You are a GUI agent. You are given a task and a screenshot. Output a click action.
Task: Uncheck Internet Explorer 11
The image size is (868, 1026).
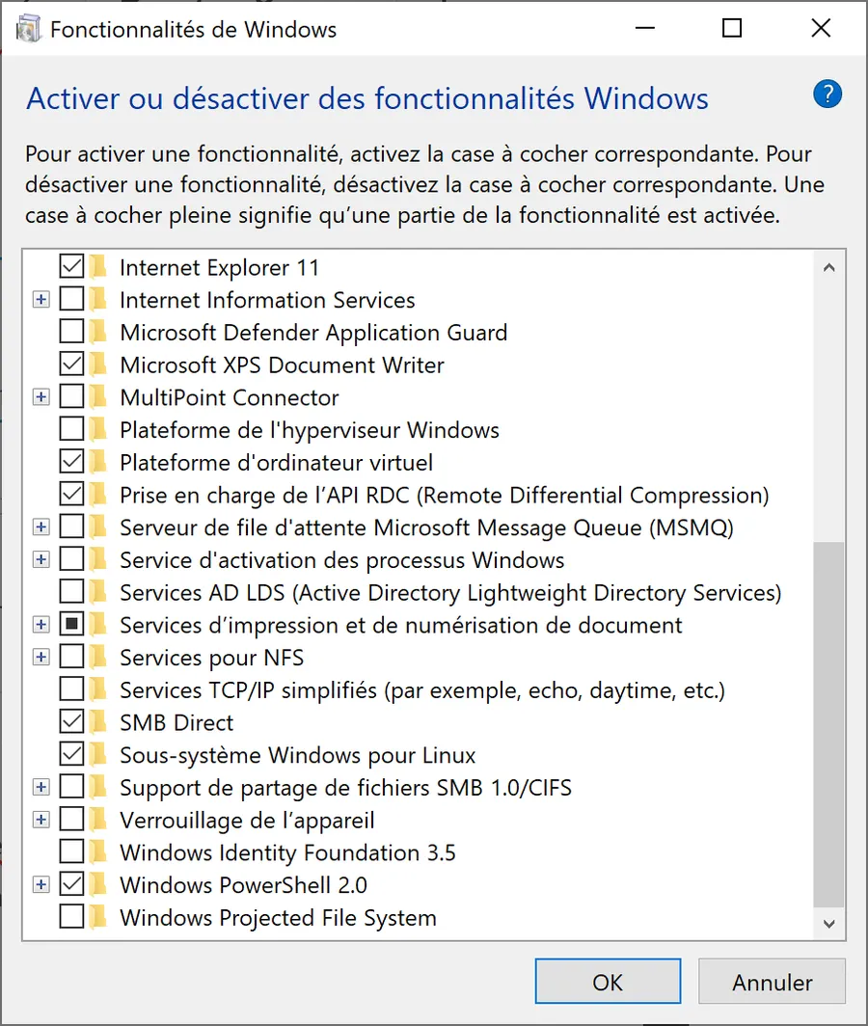(71, 267)
